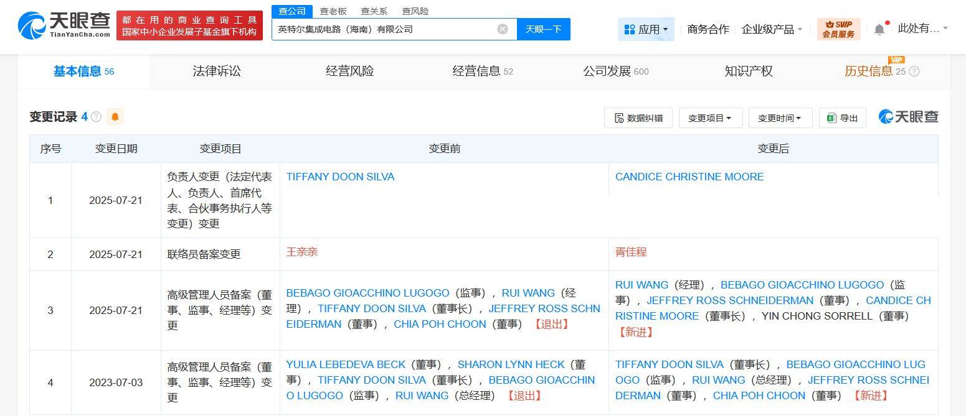966x416 pixels.
Task: Click the SVIP 会员服务 badge
Action: click(838, 29)
